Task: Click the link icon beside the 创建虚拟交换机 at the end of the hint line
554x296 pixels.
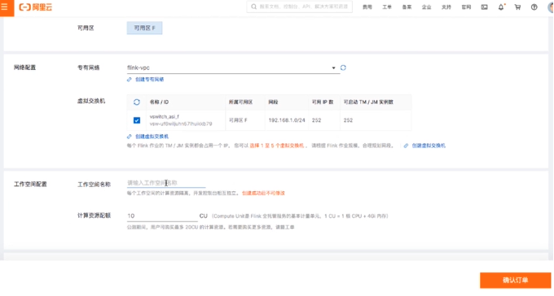Action: 406,146
